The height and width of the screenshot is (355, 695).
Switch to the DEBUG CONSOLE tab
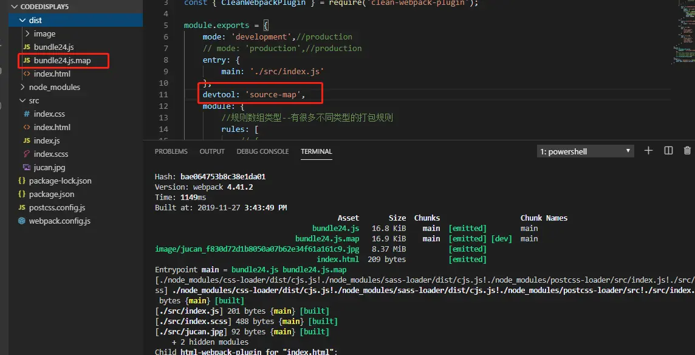tap(262, 151)
